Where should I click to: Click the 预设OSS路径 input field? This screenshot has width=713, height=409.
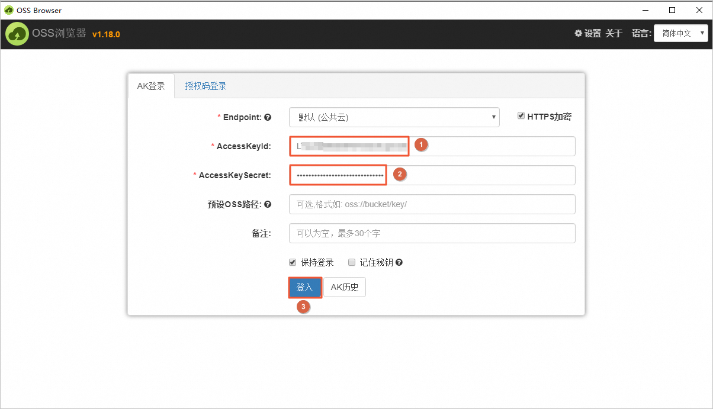432,204
